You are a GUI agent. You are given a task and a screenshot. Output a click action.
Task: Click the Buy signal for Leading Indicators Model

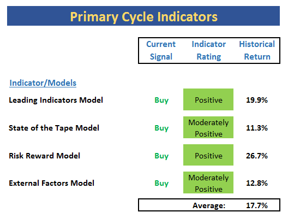[x=161, y=101]
